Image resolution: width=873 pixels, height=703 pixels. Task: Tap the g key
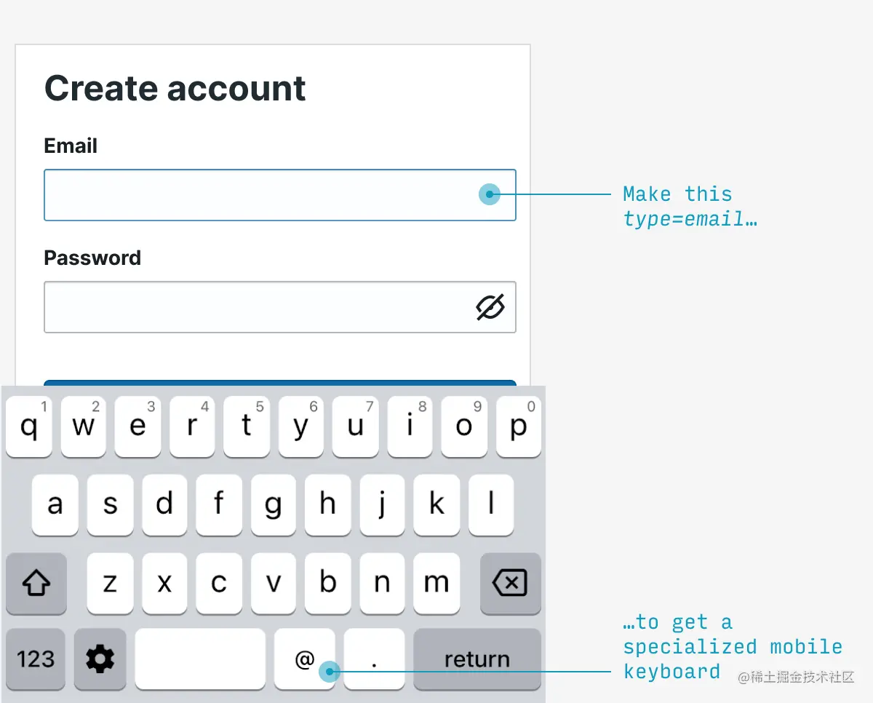pos(273,504)
